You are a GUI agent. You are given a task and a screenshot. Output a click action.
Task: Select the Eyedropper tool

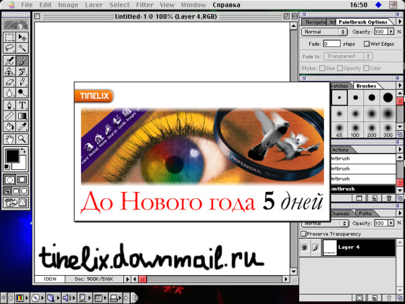tap(22, 126)
